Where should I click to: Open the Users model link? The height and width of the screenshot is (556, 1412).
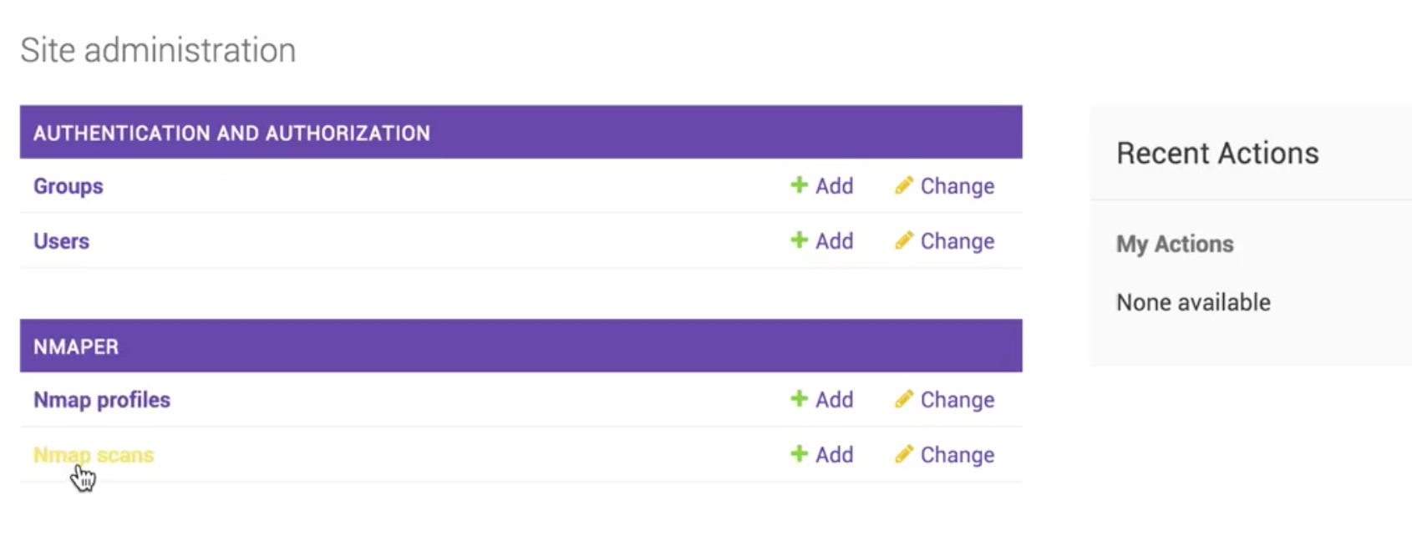61,241
